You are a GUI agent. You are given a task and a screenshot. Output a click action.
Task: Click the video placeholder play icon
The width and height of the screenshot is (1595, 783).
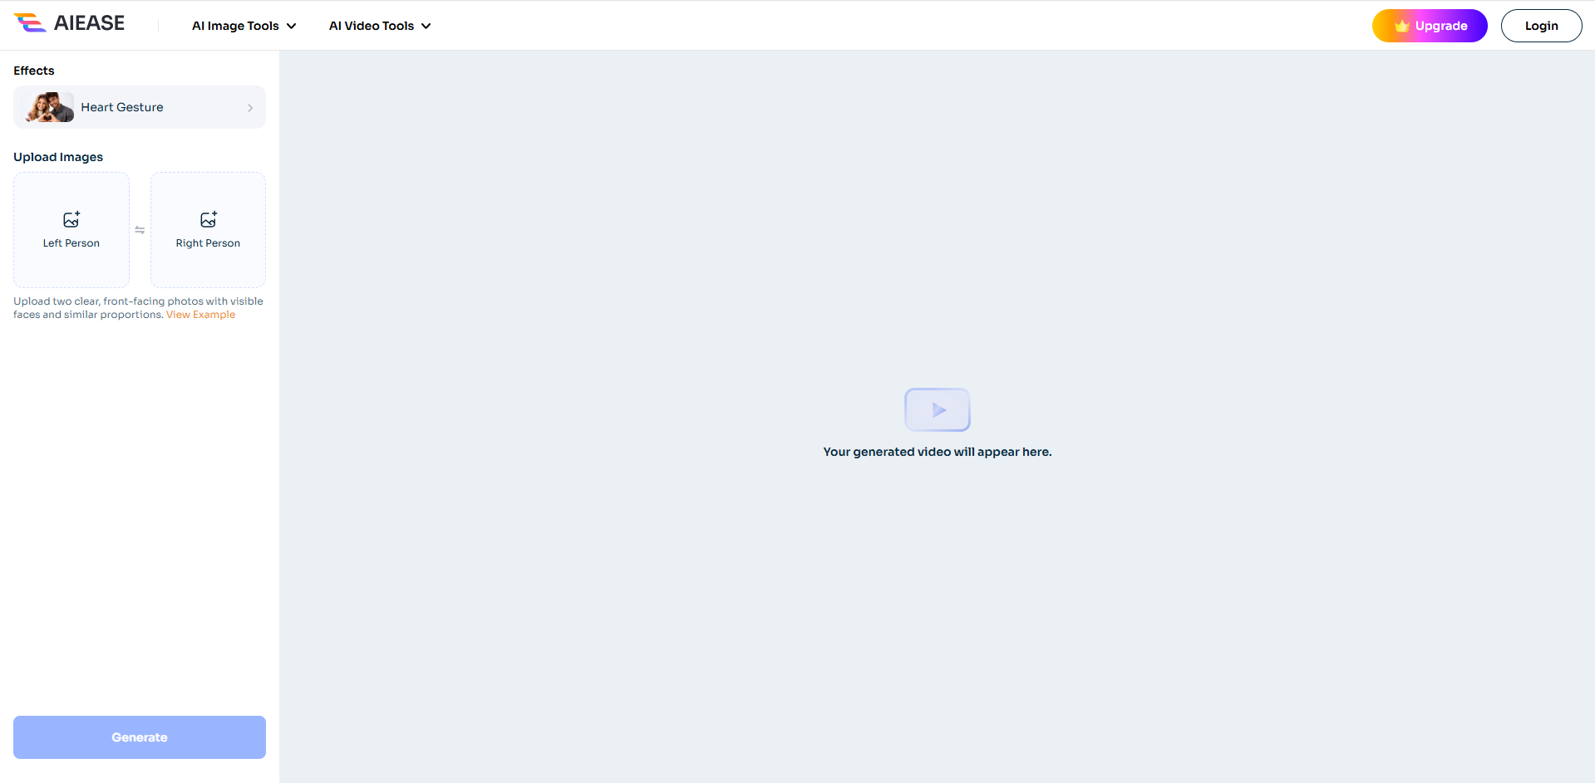(938, 409)
